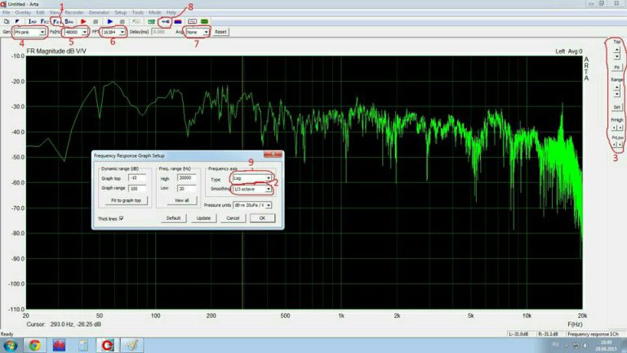Open the Setup menu
Viewport: 627px width, 353px height.
coord(120,13)
